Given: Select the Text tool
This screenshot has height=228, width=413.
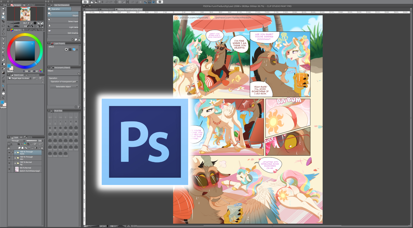Looking at the screenshot, I should (x=3, y=90).
